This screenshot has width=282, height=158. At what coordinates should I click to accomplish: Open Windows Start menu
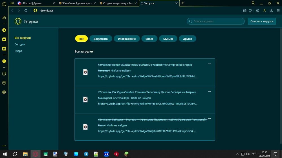5,154
